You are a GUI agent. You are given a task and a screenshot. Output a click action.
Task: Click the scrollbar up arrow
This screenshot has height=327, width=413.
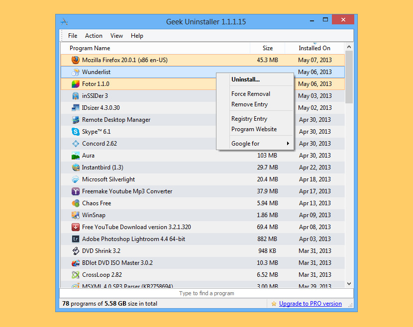349,47
